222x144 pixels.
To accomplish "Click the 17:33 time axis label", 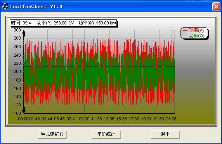I will [x=134, y=119].
